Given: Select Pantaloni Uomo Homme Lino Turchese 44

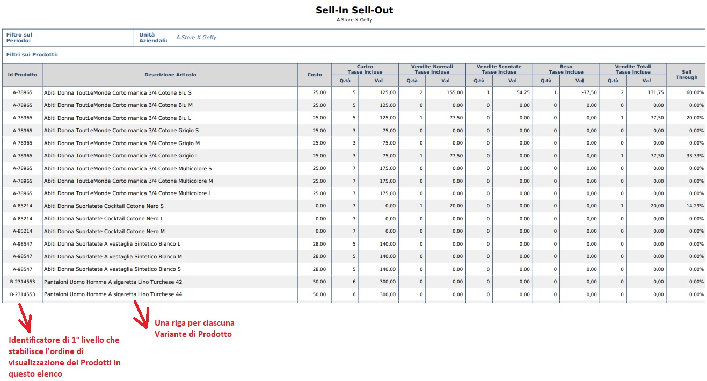Looking at the screenshot, I should point(113,294).
